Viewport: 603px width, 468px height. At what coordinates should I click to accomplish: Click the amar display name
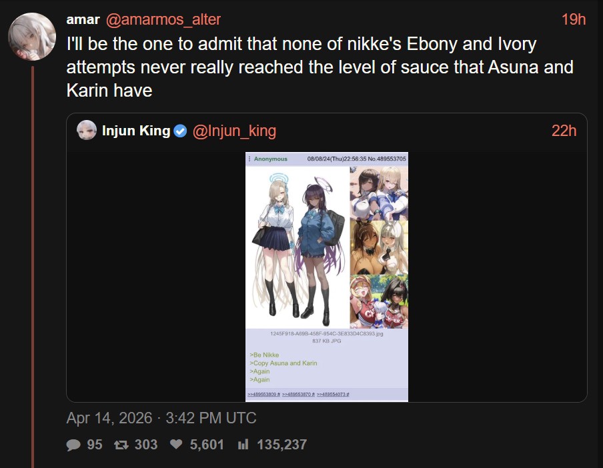tap(83, 19)
